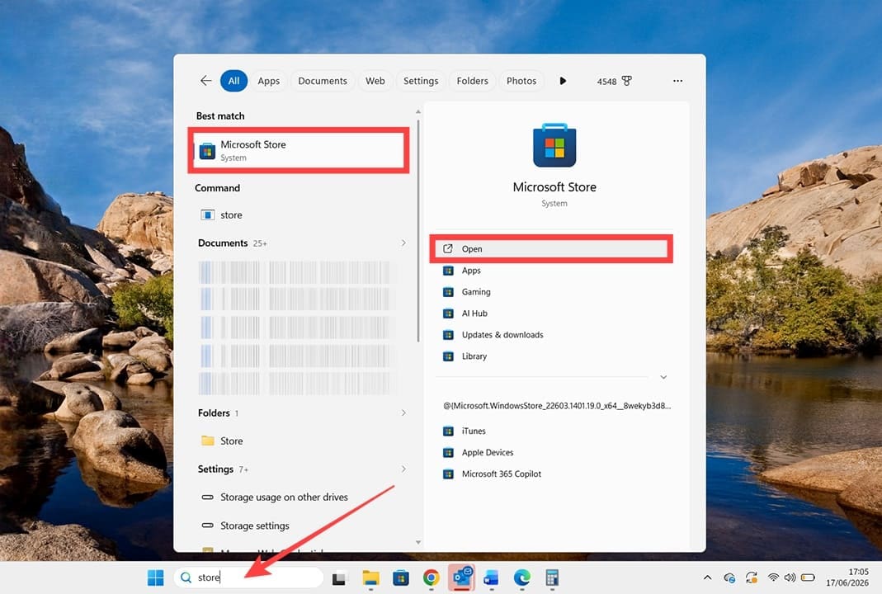Open the Gaming section of Store
Viewport: 882px width, 594px height.
pyautogui.click(x=551, y=292)
